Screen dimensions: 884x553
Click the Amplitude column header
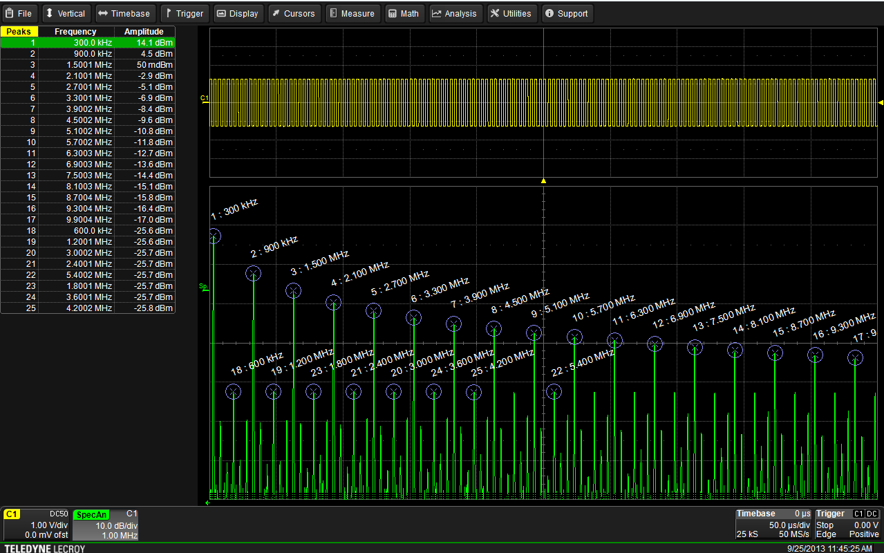click(x=144, y=32)
